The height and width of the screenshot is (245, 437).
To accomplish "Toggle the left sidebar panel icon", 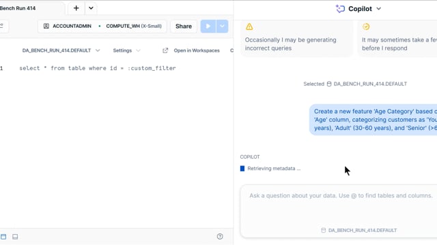I will point(3,237).
